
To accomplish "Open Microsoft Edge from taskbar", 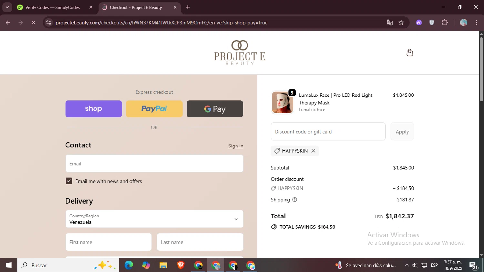I will click(x=129, y=265).
